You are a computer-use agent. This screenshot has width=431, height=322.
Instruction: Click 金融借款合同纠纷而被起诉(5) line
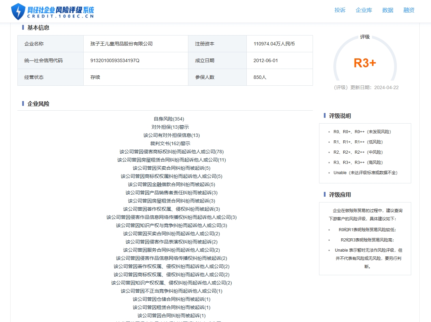[x=172, y=184]
